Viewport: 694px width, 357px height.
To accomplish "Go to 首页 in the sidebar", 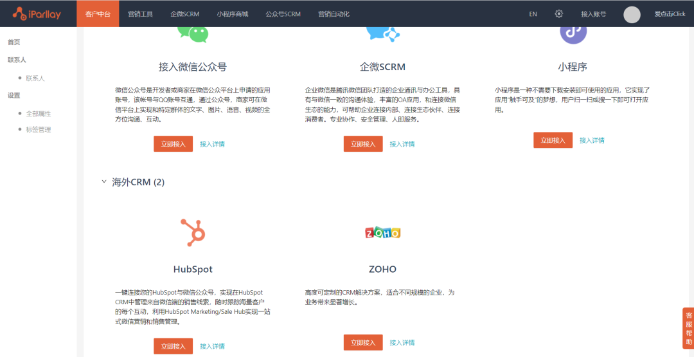I will (13, 42).
